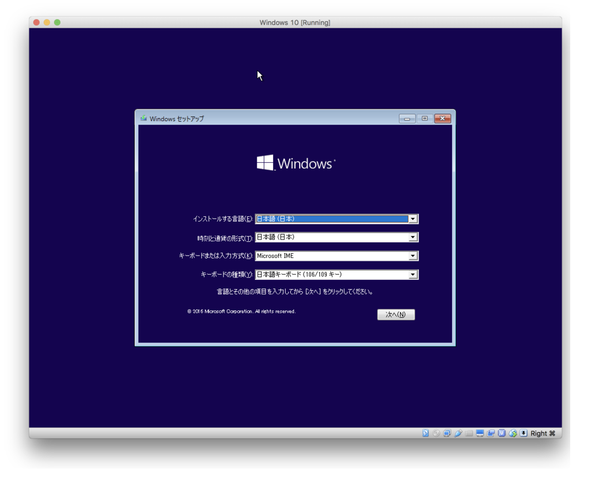This screenshot has width=591, height=480.
Task: Close the Windows セットアップ dialog with red X
Action: (x=443, y=119)
